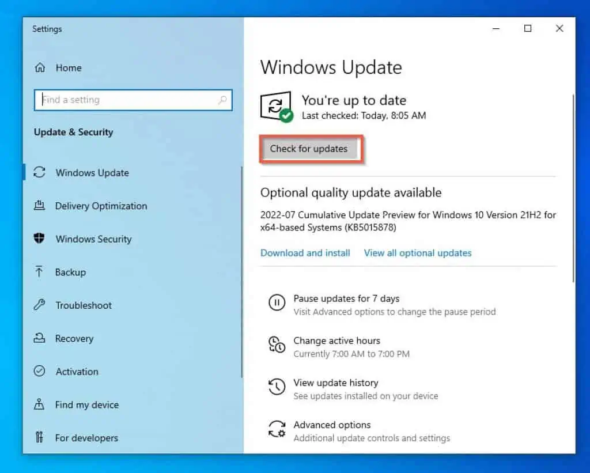Image resolution: width=590 pixels, height=473 pixels.
Task: Open the Troubleshoot section
Action: click(x=83, y=305)
